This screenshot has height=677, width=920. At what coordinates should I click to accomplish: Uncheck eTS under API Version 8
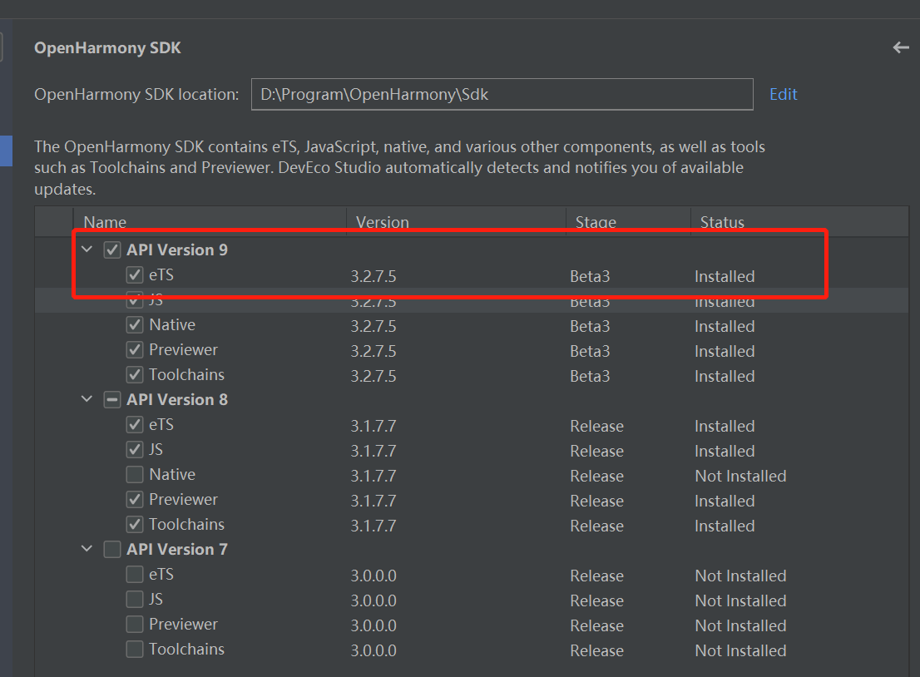pyautogui.click(x=135, y=424)
